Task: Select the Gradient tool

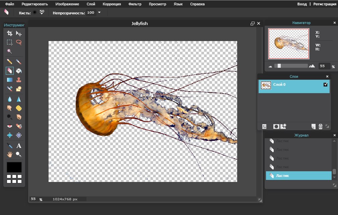Action: [x=9, y=80]
